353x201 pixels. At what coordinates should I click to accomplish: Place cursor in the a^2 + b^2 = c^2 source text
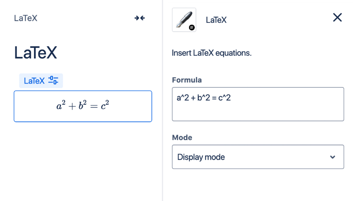(204, 97)
